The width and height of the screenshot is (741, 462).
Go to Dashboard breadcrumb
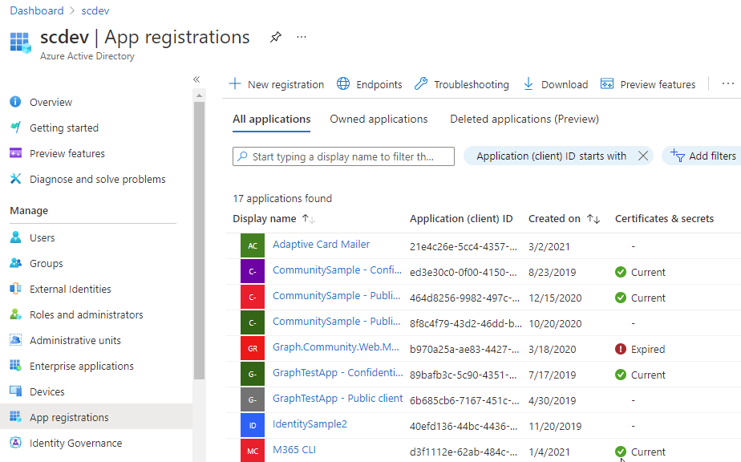click(36, 10)
